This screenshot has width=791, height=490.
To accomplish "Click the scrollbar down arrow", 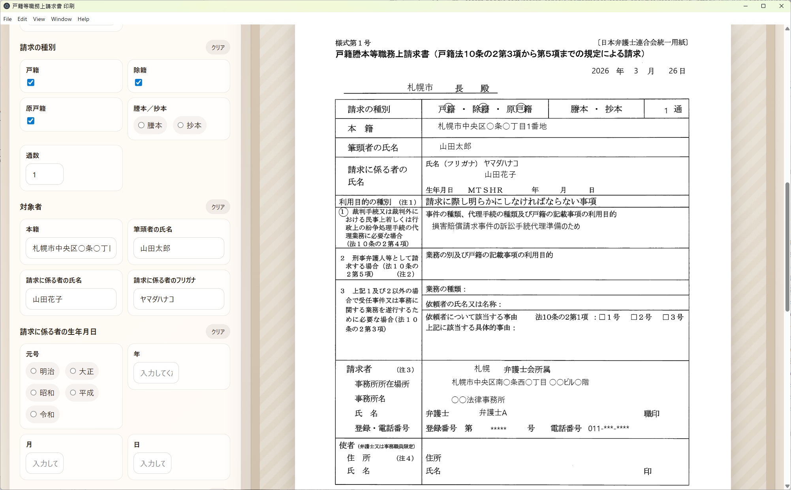I will pos(787,486).
